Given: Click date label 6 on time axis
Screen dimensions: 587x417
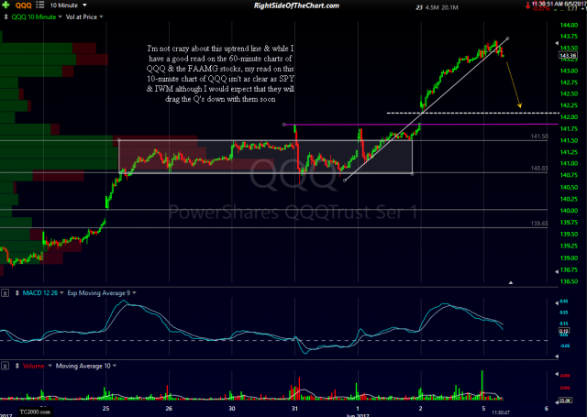Looking at the screenshot, I should (547, 408).
